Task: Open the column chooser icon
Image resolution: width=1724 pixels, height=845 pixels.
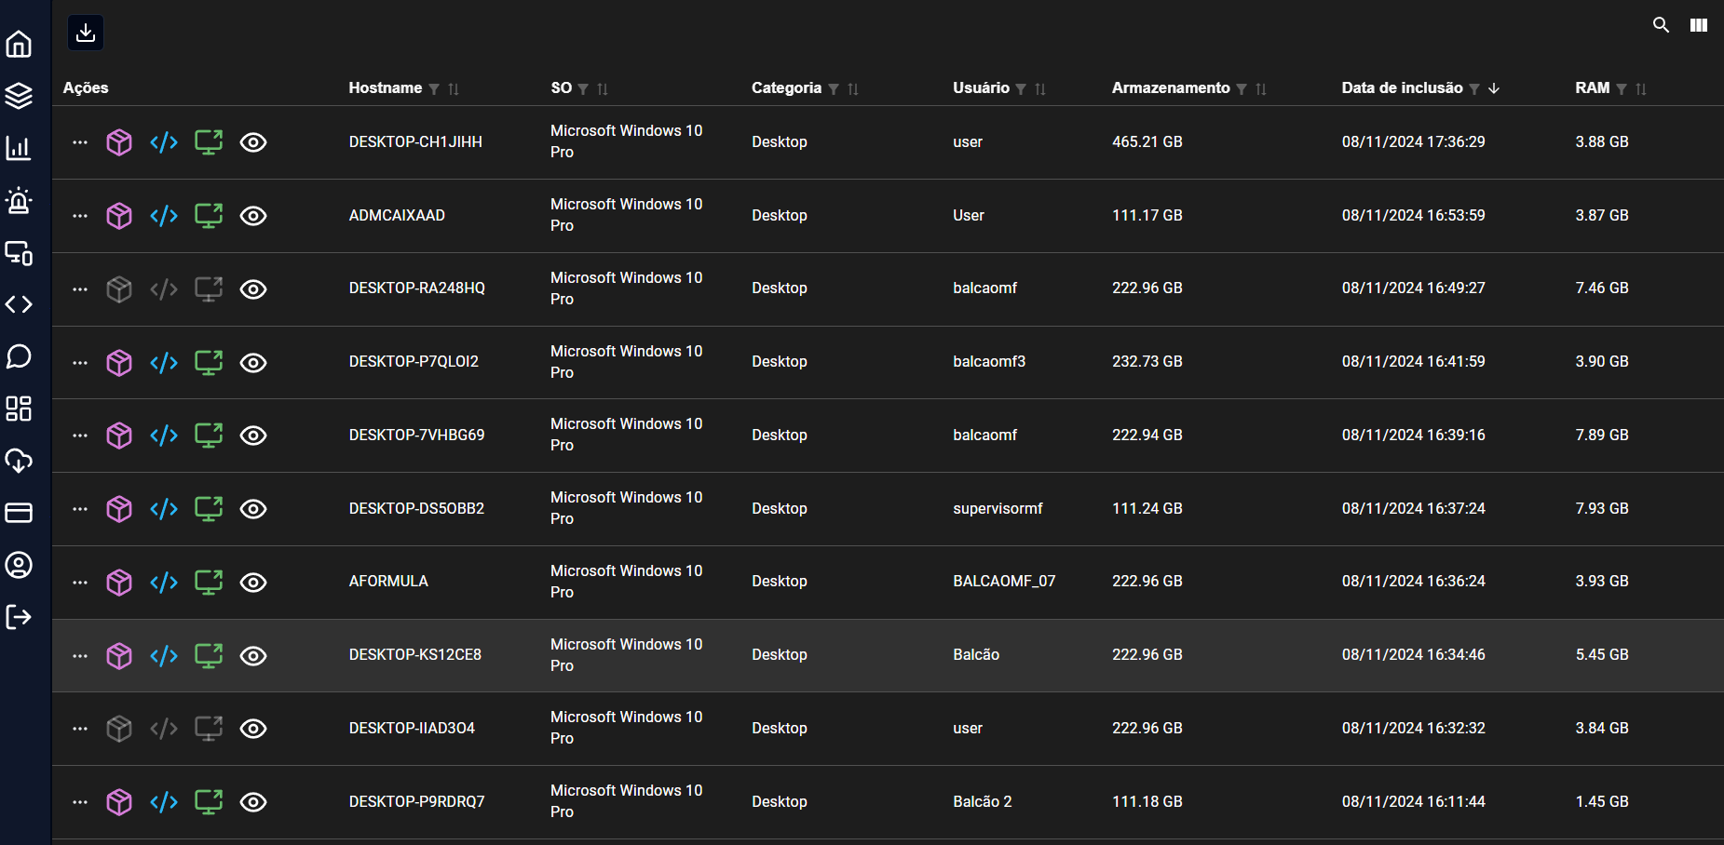Action: [1699, 25]
